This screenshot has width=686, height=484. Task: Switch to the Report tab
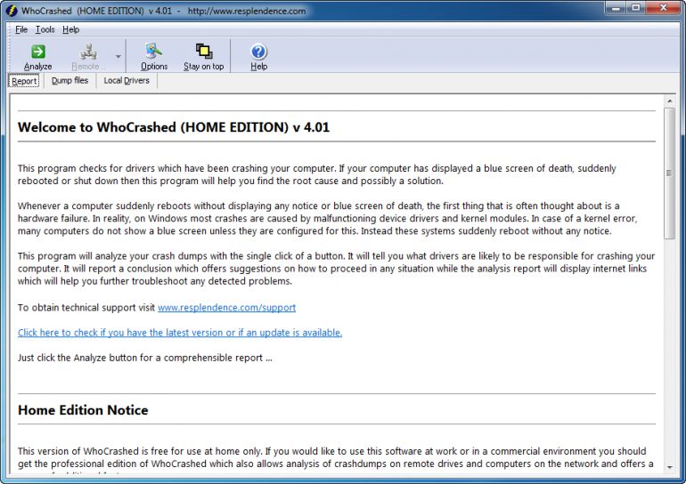click(24, 81)
